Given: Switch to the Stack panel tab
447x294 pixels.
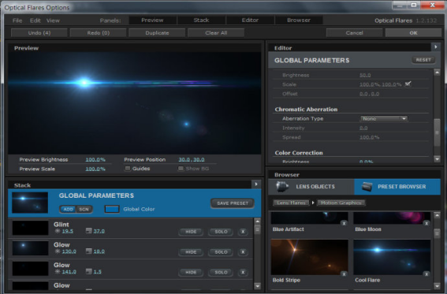Looking at the screenshot, I should [201, 20].
